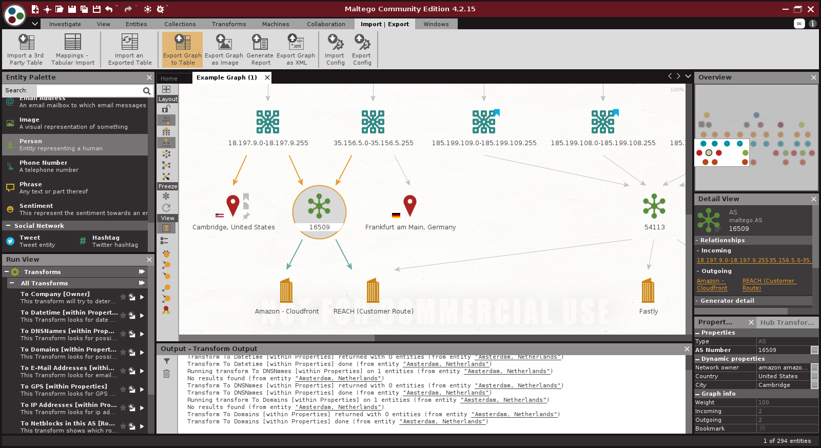
Task: Toggle the Bookmark flag in Graph info
Action: pyautogui.click(x=762, y=428)
